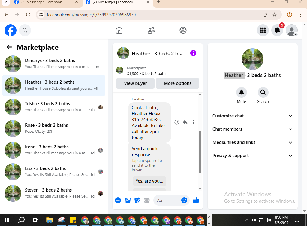Select the second Messenger browser tab

pyautogui.click(x=117, y=2)
